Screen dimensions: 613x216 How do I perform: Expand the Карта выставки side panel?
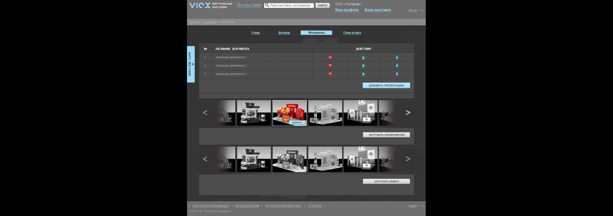[191, 64]
